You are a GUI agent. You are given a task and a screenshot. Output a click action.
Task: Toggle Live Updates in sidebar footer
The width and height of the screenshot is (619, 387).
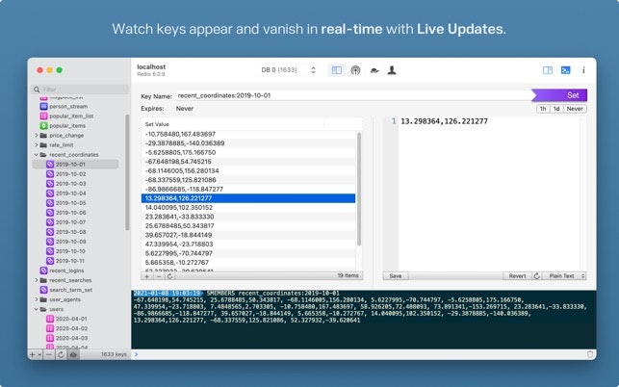pyautogui.click(x=73, y=354)
